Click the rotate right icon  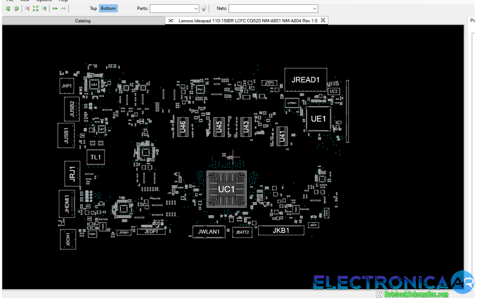[17, 8]
